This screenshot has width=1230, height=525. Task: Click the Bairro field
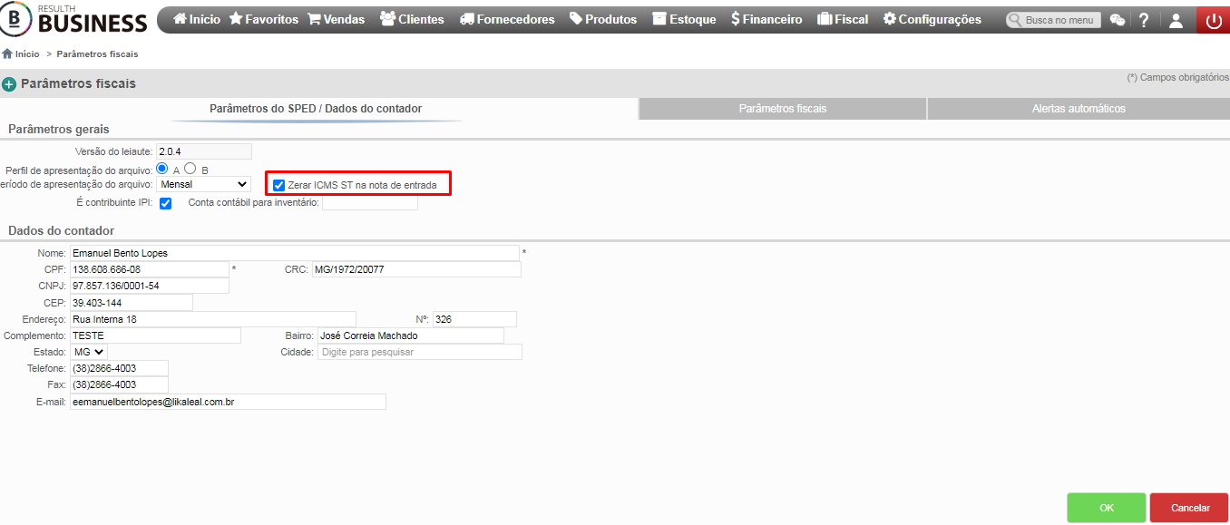click(410, 335)
